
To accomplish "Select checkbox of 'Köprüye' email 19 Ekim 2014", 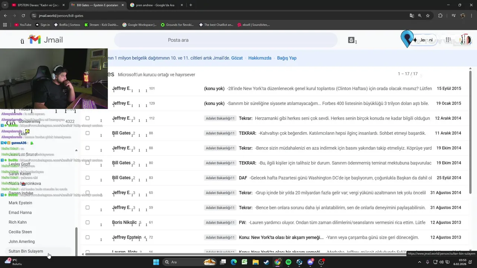I will click(88, 148).
